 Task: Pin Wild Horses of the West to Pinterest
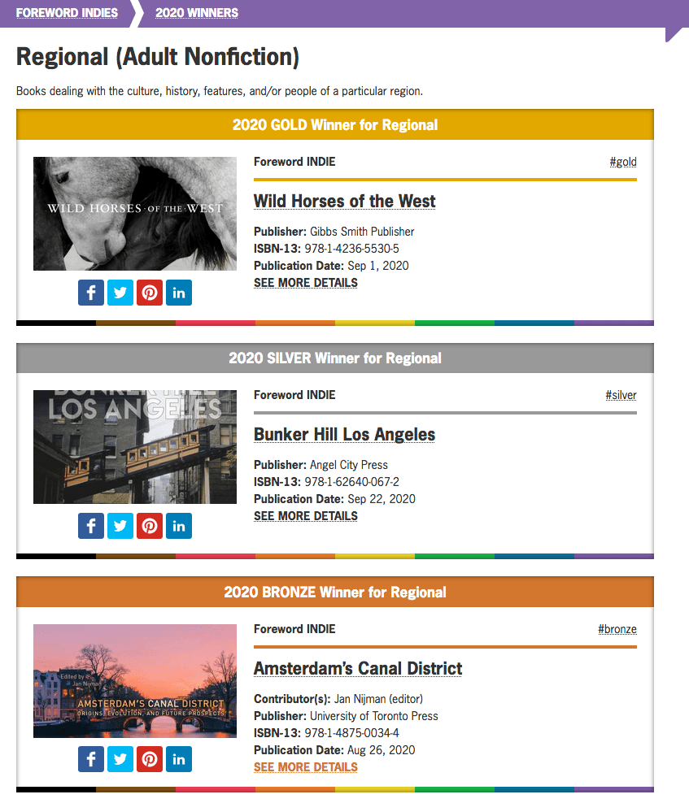[x=150, y=293]
